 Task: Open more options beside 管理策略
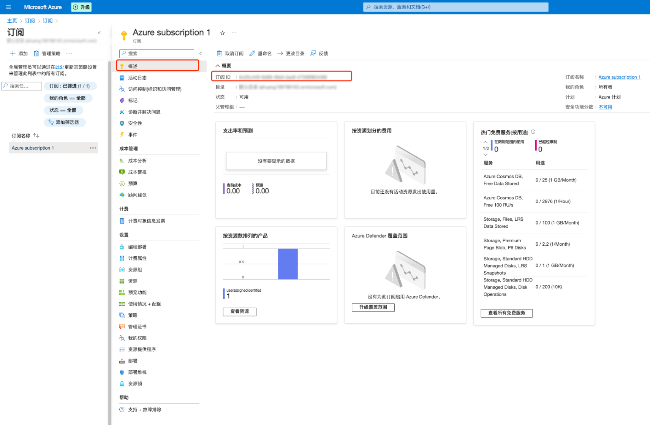coord(69,54)
